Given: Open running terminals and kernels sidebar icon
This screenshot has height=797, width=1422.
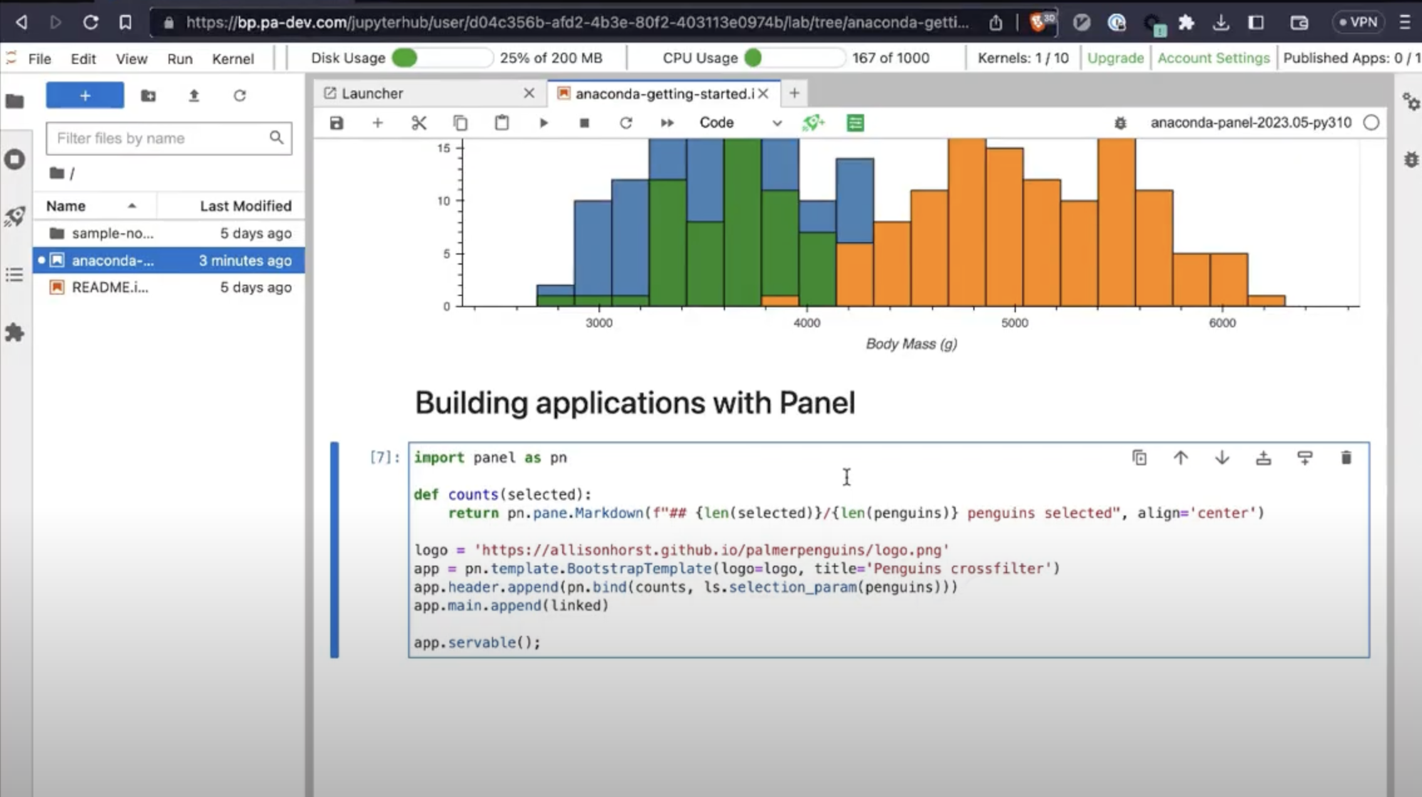Looking at the screenshot, I should click(15, 159).
